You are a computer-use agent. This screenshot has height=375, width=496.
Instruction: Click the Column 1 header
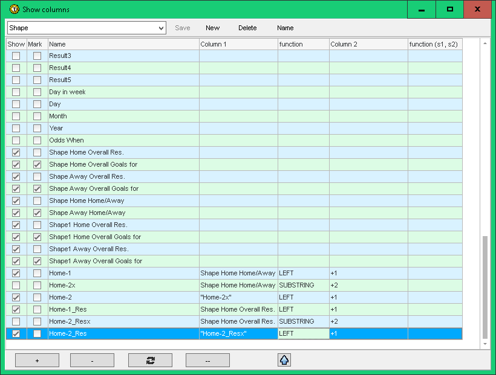point(238,44)
